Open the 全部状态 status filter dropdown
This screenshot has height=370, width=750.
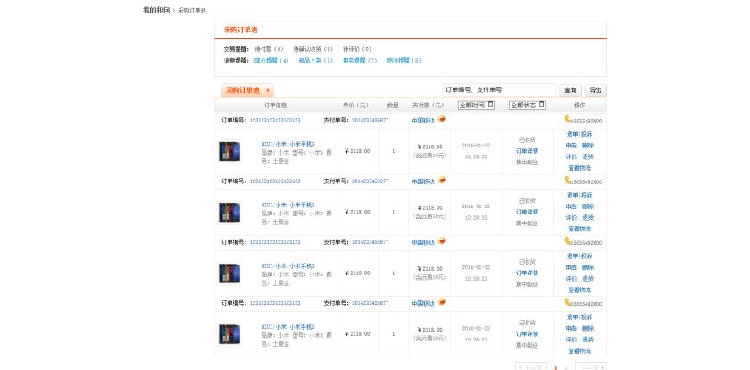click(527, 105)
